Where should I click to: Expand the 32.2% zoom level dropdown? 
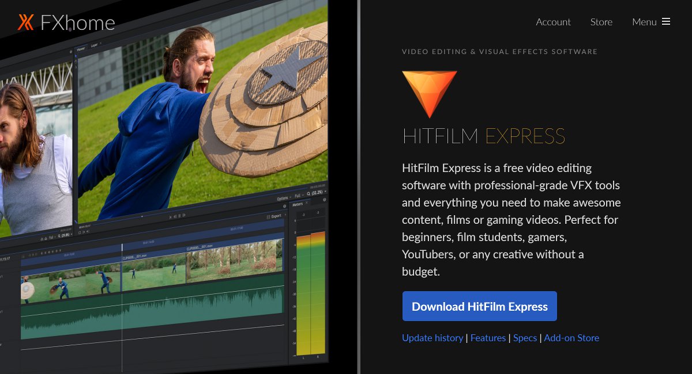(315, 192)
